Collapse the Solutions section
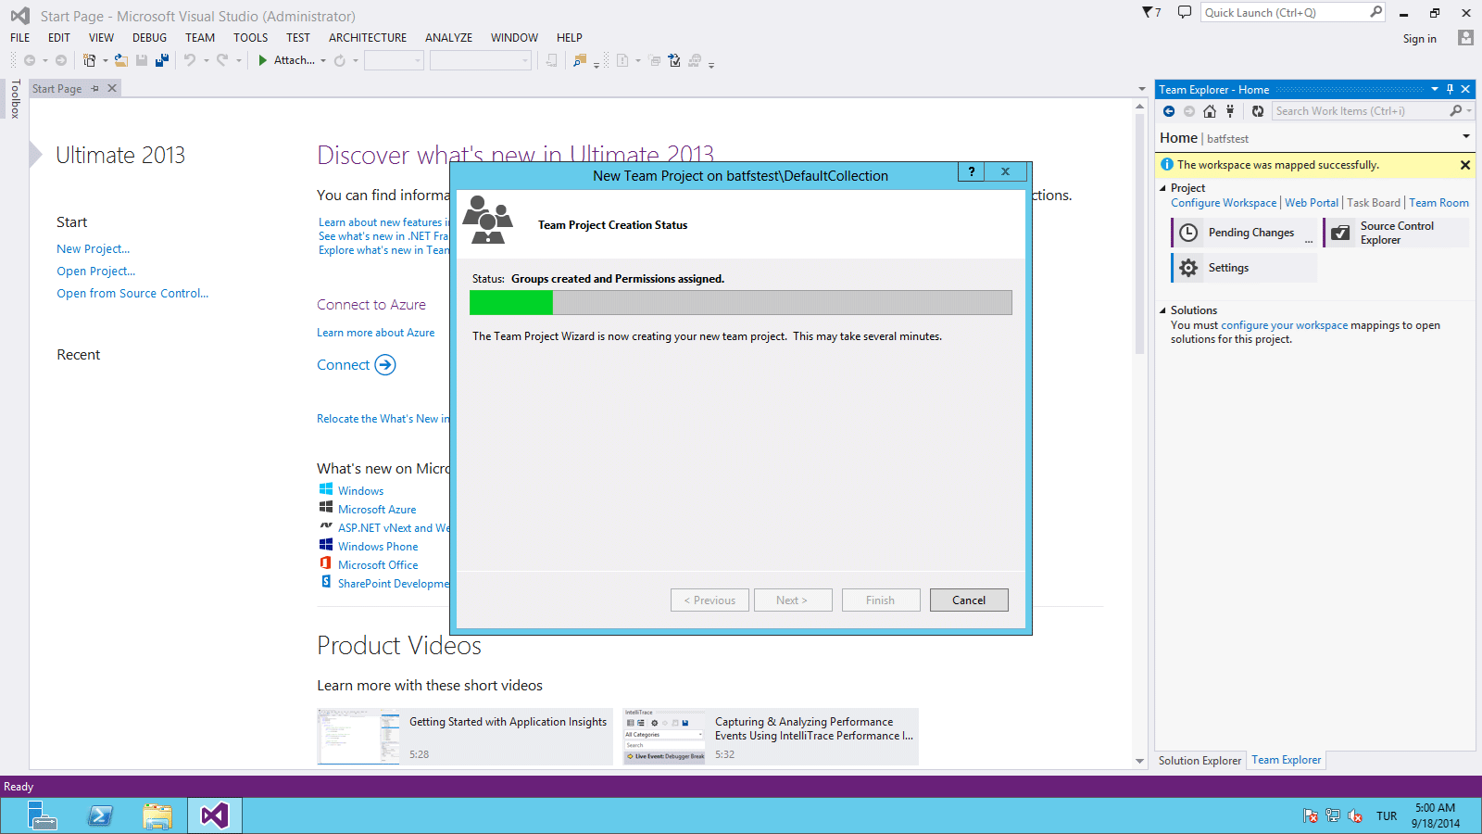Viewport: 1482px width, 834px height. click(1164, 310)
